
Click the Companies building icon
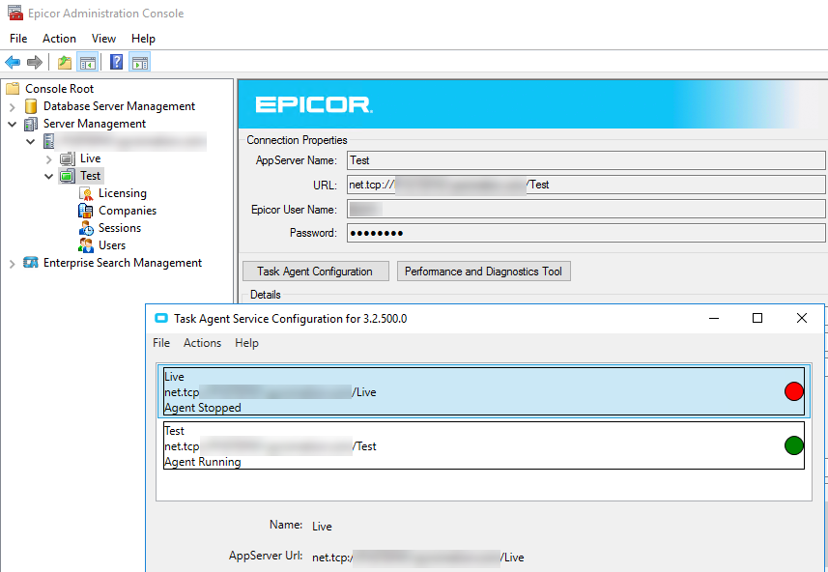click(x=86, y=211)
